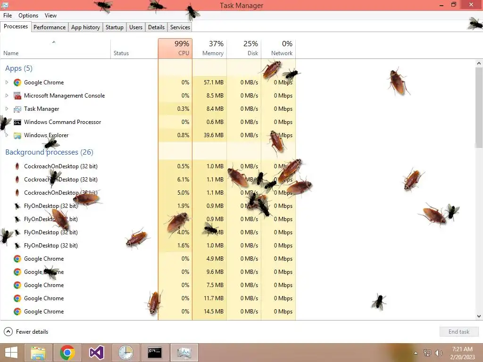The image size is (483, 362).
Task: Open File Explorer from the taskbar
Action: [x=38, y=353]
